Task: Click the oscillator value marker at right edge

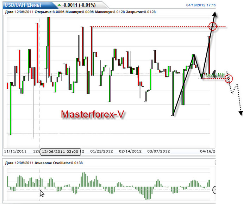Action: (x=214, y=190)
